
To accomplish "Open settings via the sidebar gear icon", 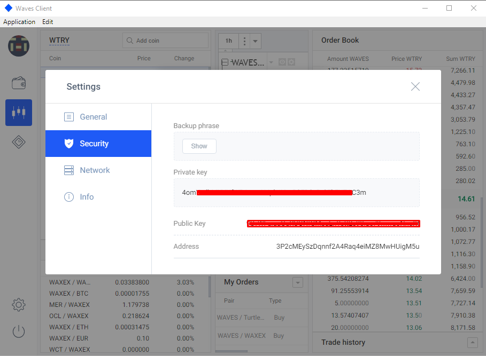I will [19, 305].
